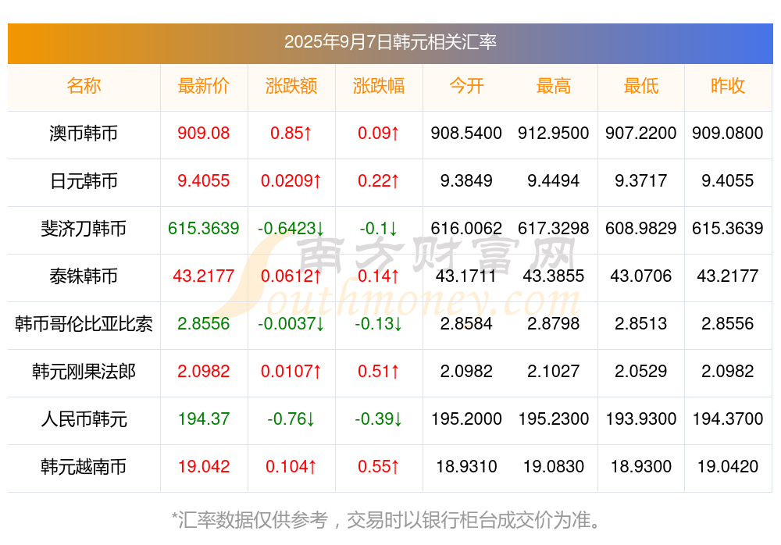The height and width of the screenshot is (545, 781).
Task: Select the change amount "0.85↑"
Action: coord(291,133)
